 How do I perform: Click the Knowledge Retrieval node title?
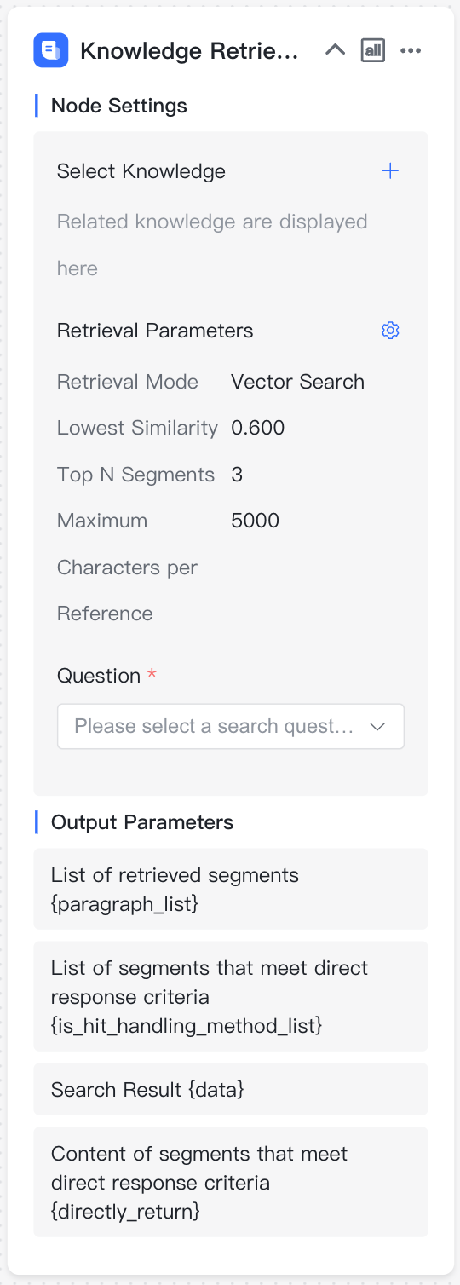coord(189,51)
